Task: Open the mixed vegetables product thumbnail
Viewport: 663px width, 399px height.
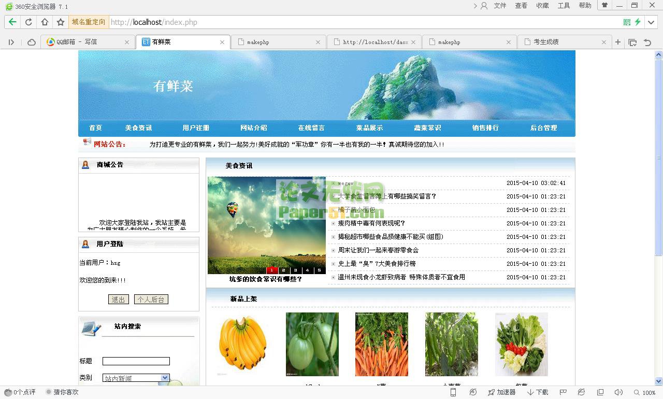Action: (x=521, y=344)
